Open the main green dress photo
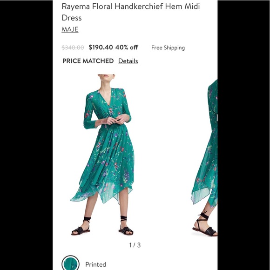The width and height of the screenshot is (270, 270). point(102,155)
